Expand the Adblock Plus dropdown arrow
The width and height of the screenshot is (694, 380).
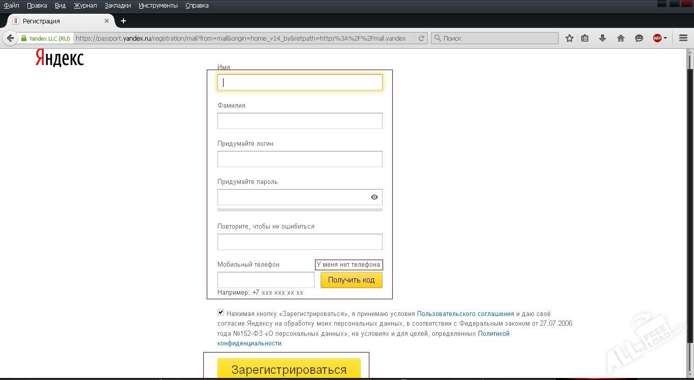point(665,38)
